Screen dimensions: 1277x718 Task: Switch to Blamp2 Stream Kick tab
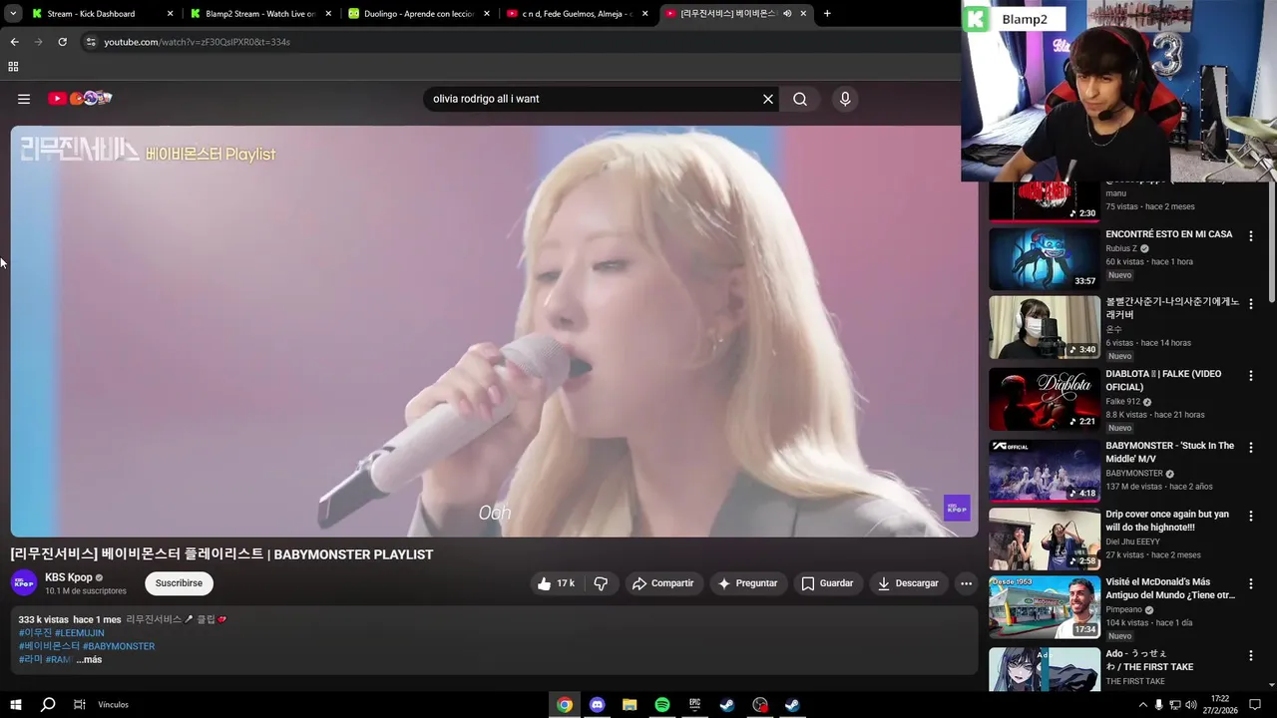tap(260, 14)
